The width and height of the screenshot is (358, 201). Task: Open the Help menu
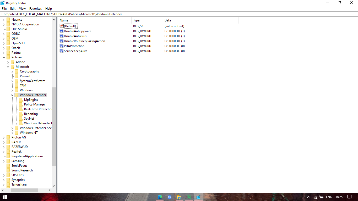point(48,9)
